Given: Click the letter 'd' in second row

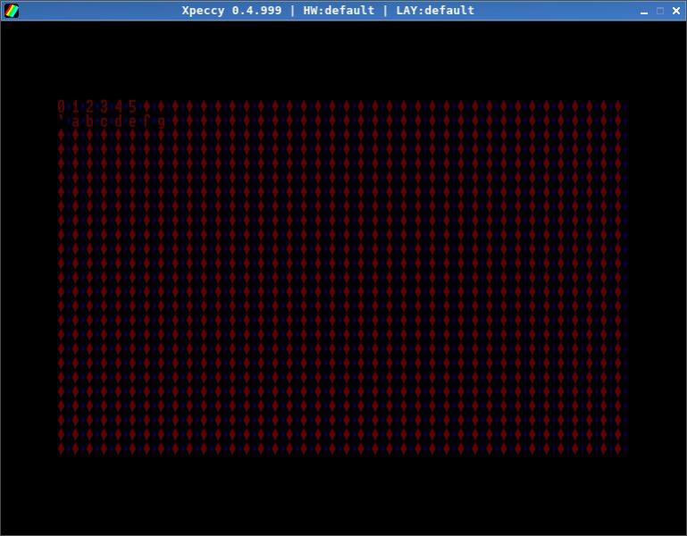Looking at the screenshot, I should click(119, 121).
